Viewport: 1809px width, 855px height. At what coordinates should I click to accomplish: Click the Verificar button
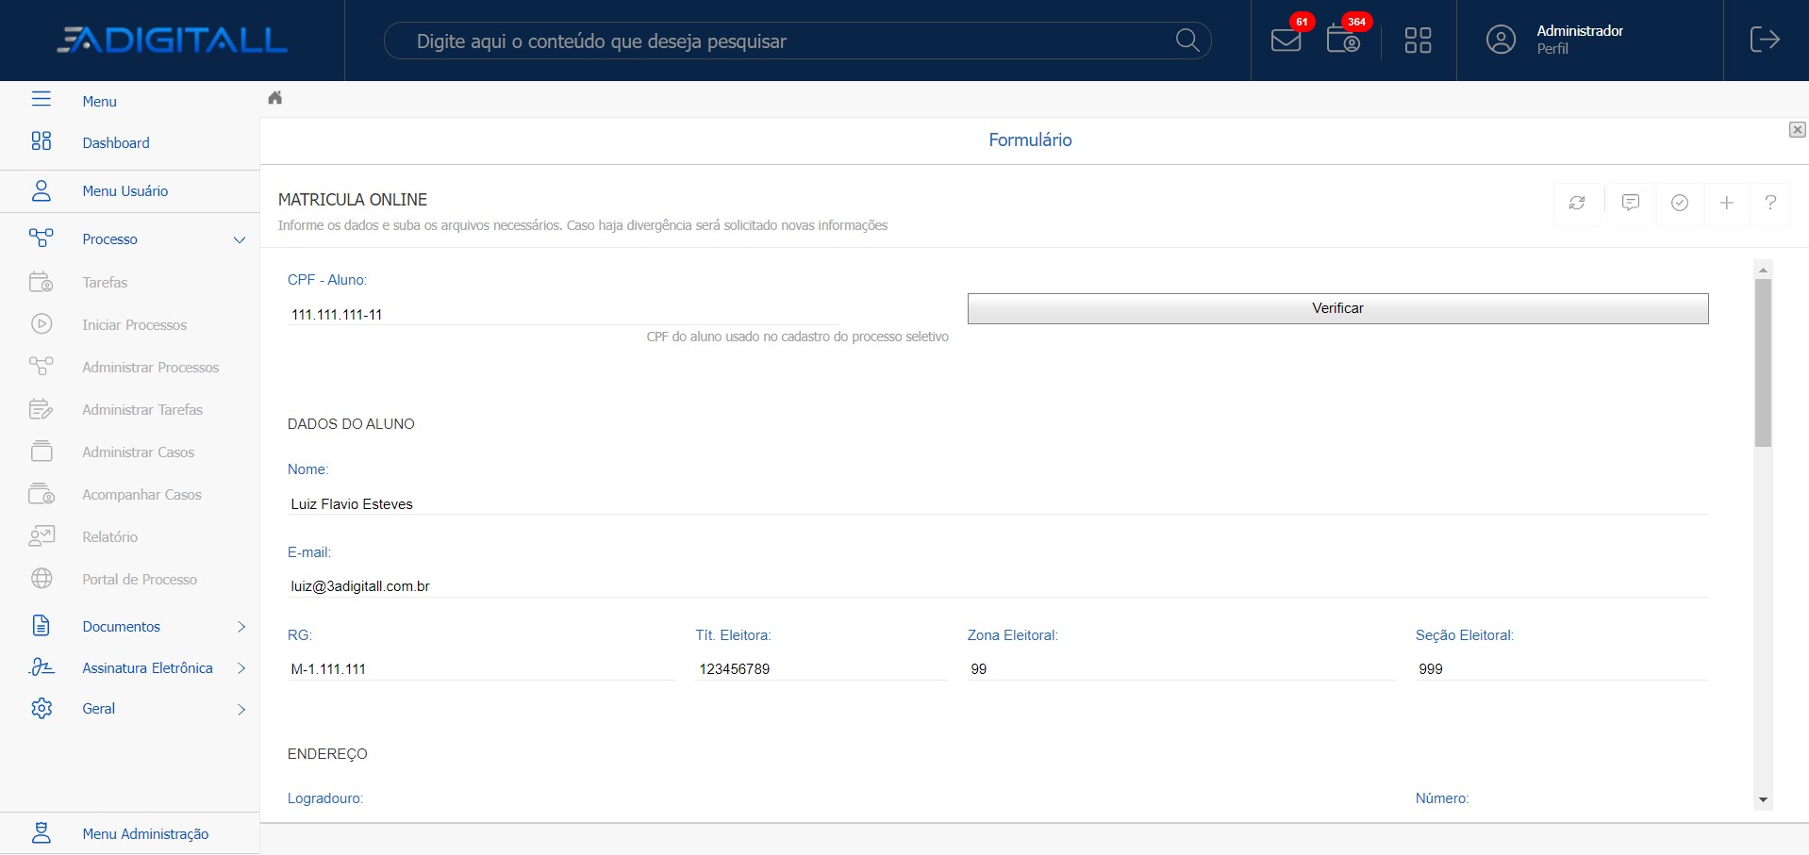pos(1337,308)
